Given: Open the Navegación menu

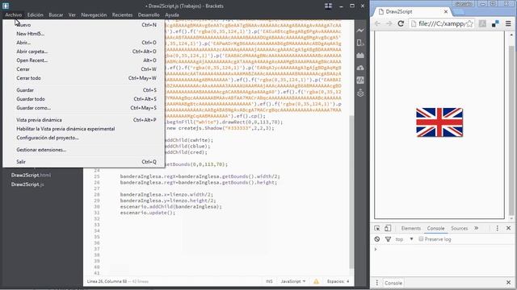Looking at the screenshot, I should click(94, 14).
